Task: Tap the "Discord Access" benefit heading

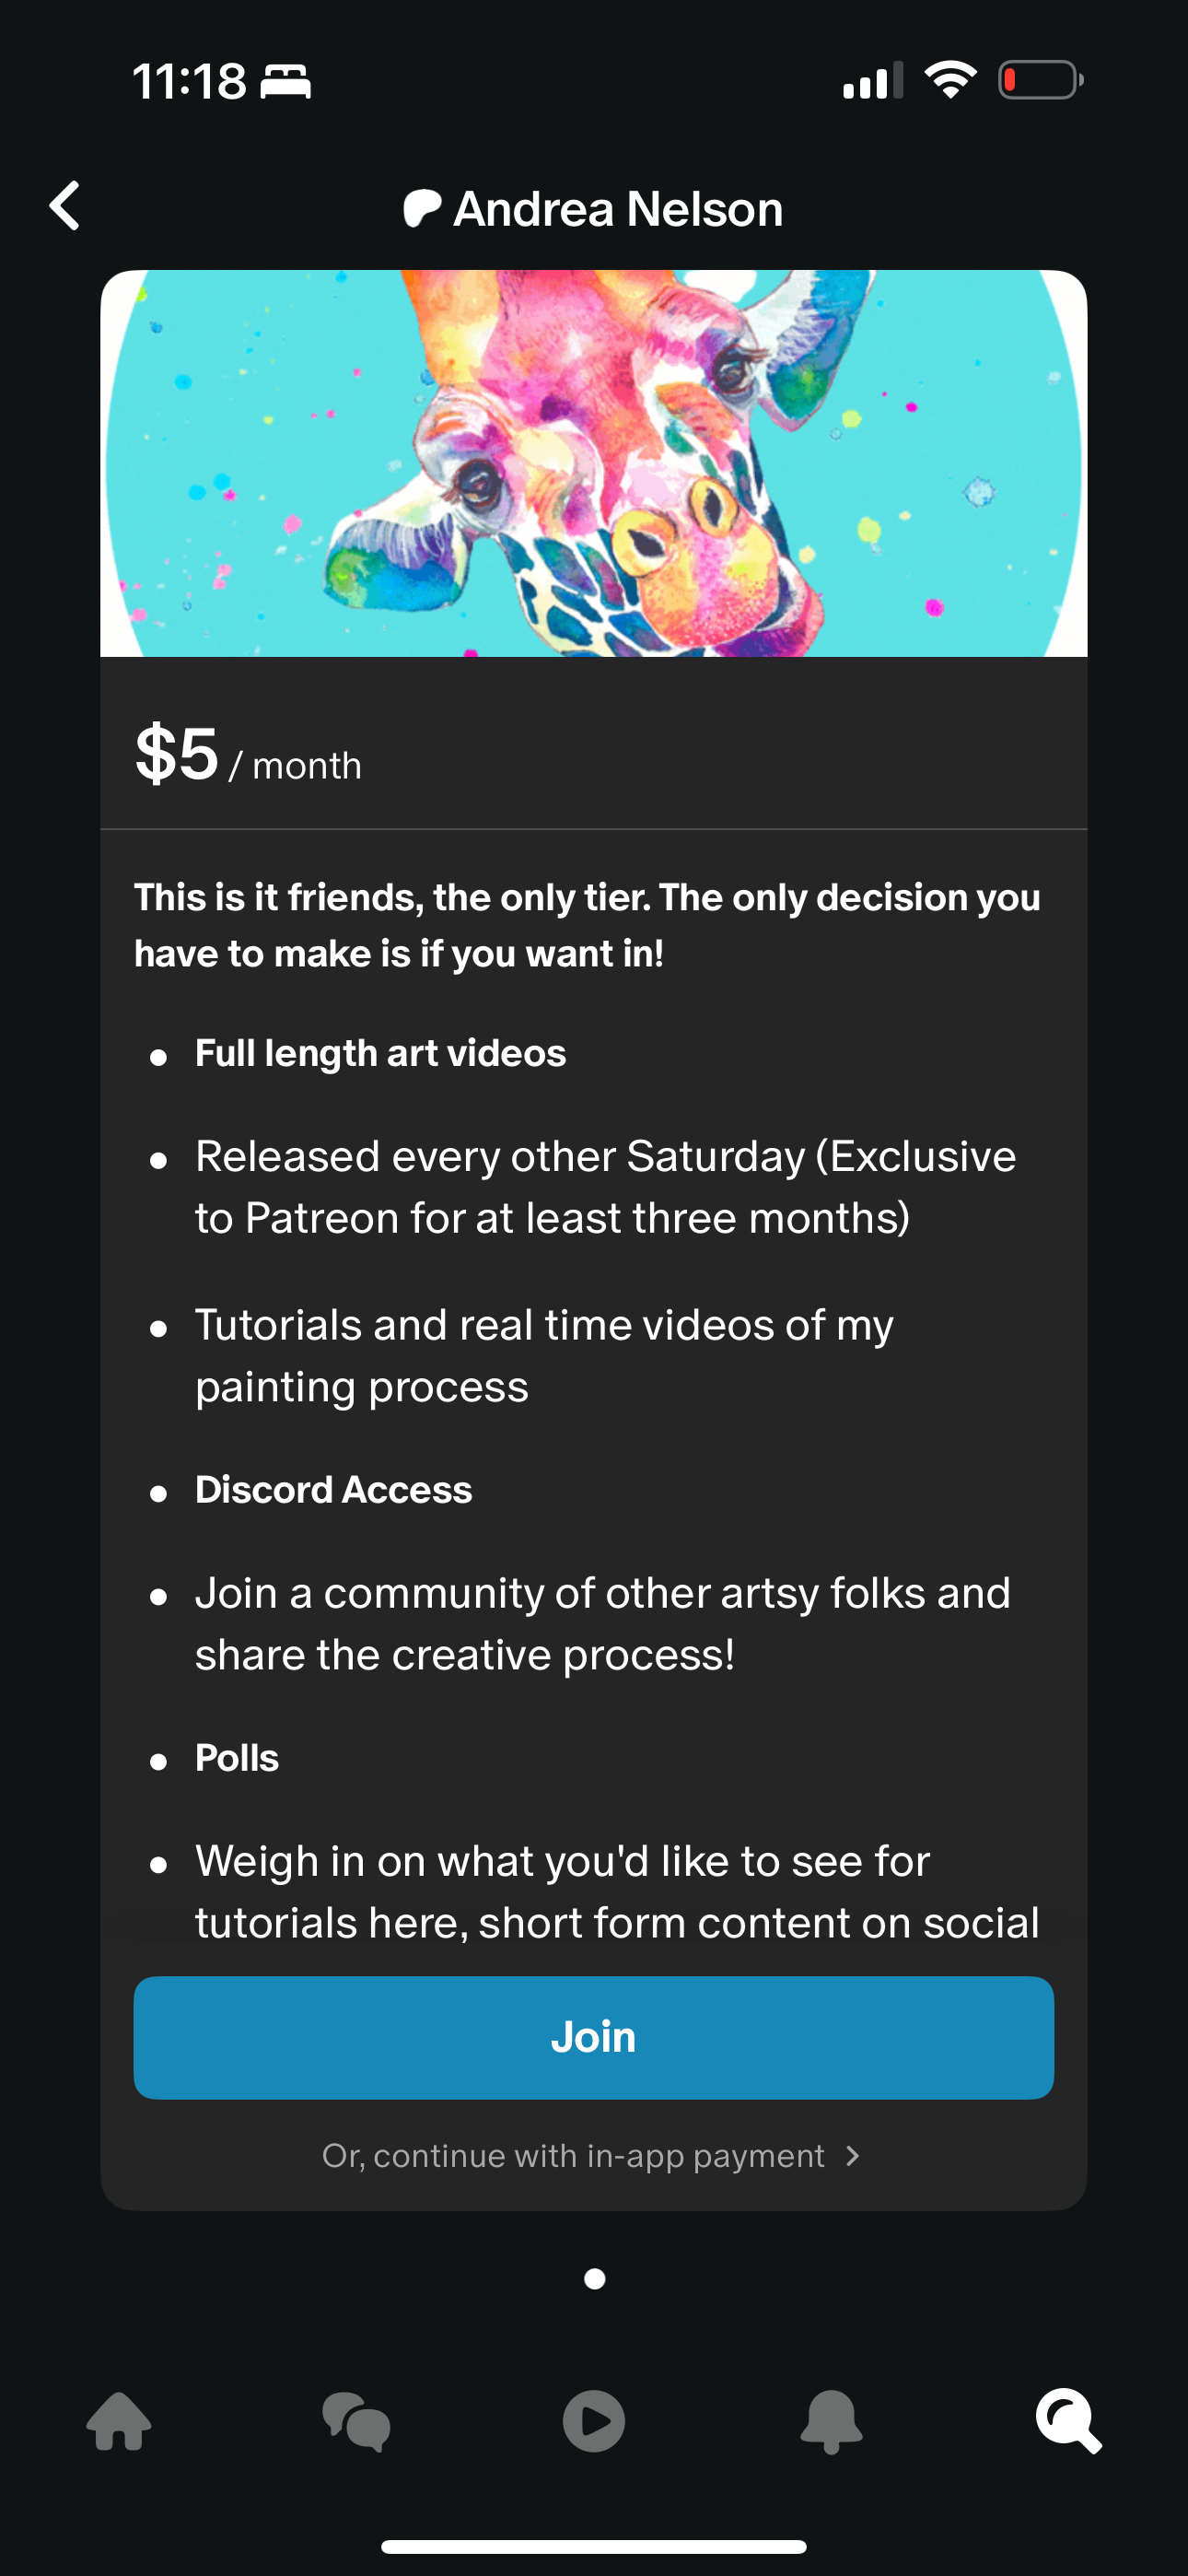Action: (x=333, y=1490)
